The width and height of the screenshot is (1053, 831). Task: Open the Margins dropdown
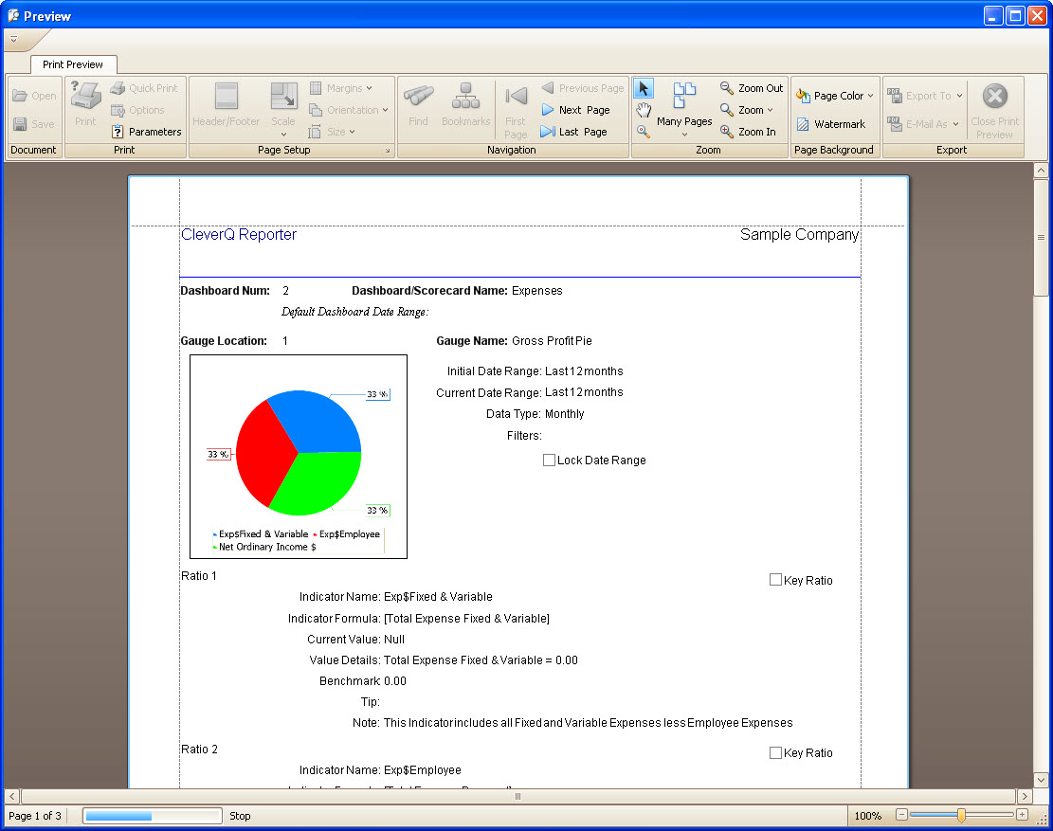(x=350, y=87)
